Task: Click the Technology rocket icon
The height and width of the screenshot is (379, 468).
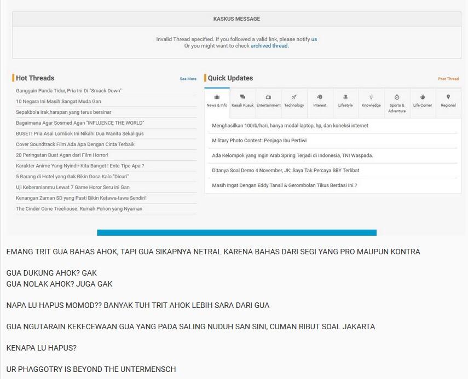Action: pos(294,97)
